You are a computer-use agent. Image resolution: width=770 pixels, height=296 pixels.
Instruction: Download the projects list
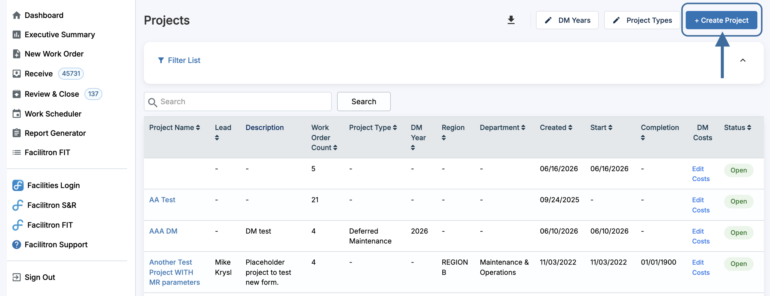[511, 20]
